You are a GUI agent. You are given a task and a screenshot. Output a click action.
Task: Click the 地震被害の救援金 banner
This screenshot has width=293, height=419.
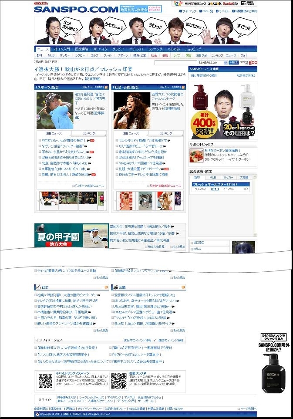(x=141, y=9)
